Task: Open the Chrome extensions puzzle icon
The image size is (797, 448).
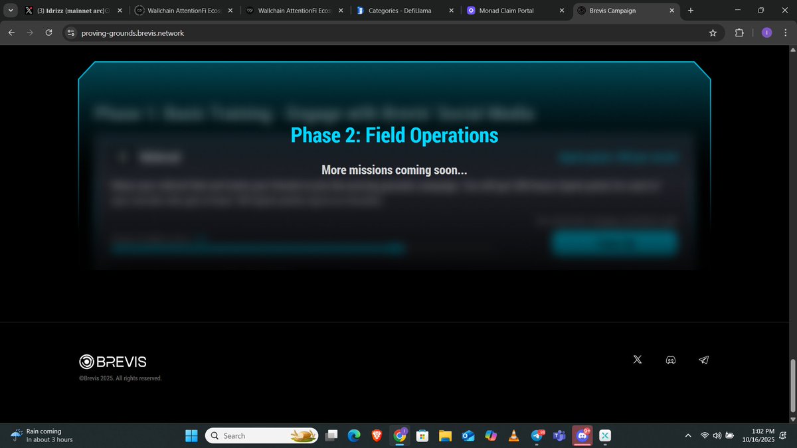Action: (739, 33)
